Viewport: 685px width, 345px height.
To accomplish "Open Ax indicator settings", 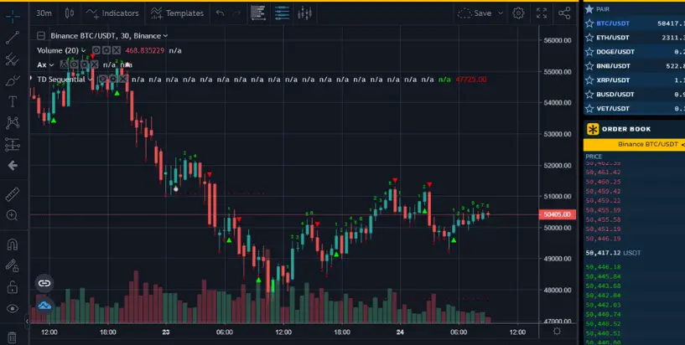I will point(85,65).
